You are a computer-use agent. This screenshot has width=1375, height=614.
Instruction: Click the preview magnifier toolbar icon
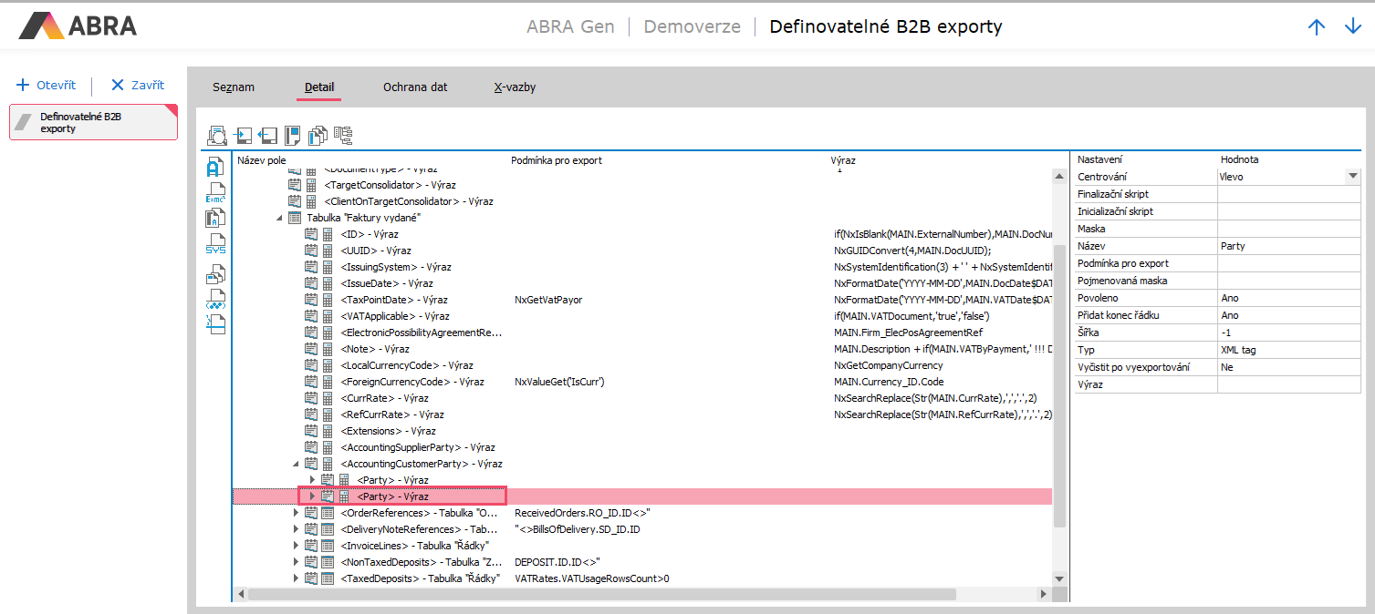coord(217,136)
